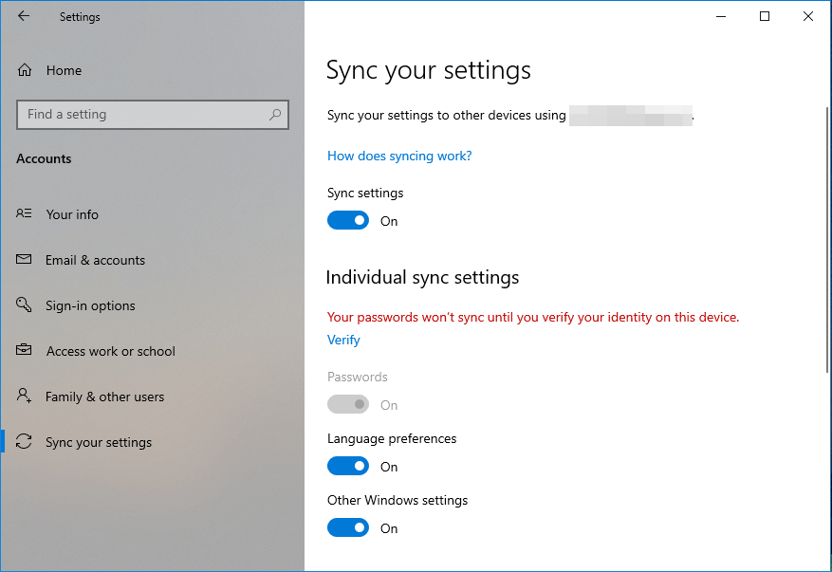Open Access work or school
Screen dimensions: 832x572
click(110, 351)
